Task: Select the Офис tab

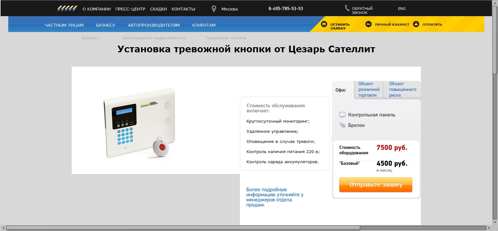Action: [x=341, y=90]
